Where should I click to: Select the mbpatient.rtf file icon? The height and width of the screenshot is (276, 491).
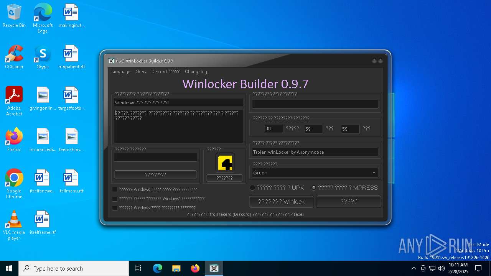pyautogui.click(x=71, y=58)
